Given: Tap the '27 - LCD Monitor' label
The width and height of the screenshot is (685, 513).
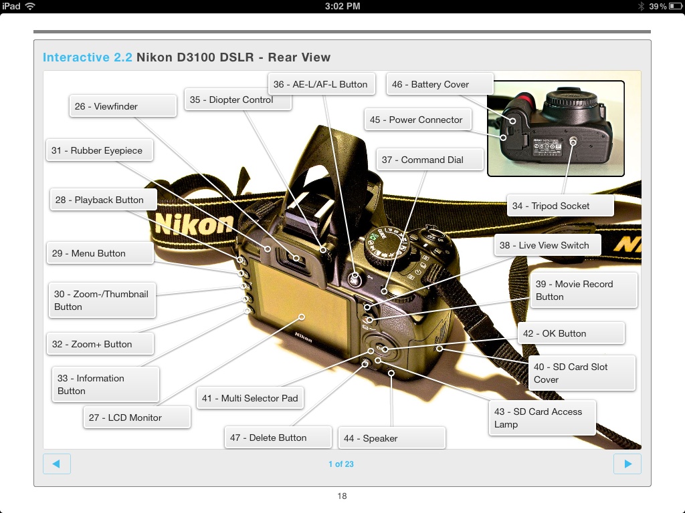Looking at the screenshot, I should coord(136,417).
